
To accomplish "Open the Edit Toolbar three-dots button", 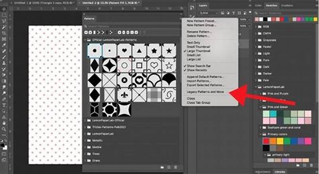I will (x=4, y=135).
